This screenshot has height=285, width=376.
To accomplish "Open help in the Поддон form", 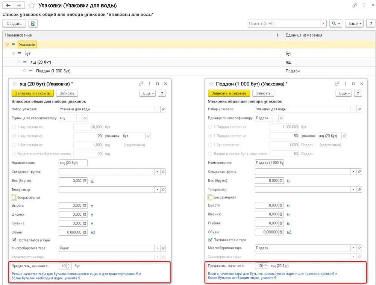I will point(358,93).
